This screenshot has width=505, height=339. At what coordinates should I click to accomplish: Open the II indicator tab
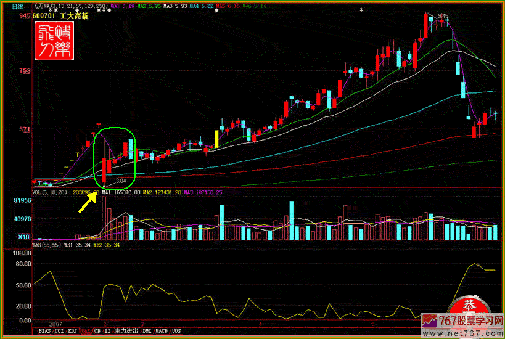[x=107, y=331]
